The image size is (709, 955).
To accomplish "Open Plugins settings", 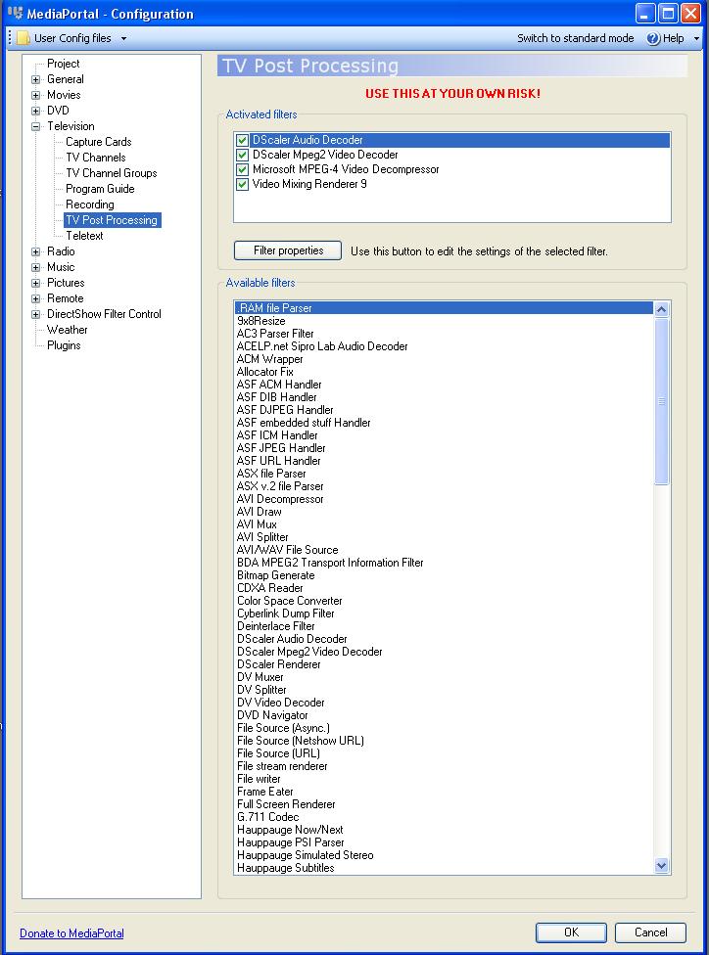I will 64,345.
